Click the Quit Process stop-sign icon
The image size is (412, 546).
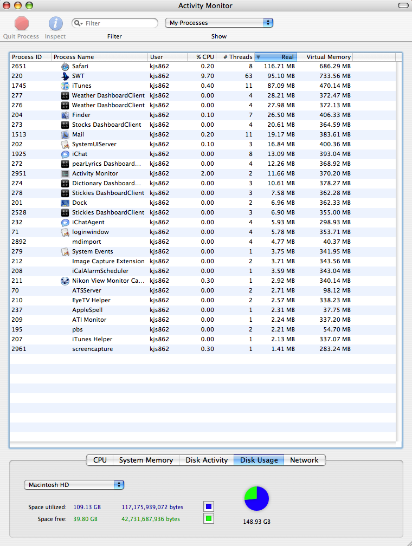coord(22,24)
